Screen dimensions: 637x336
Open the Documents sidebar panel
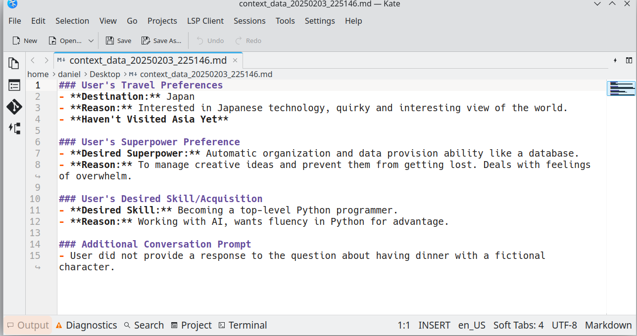click(14, 63)
